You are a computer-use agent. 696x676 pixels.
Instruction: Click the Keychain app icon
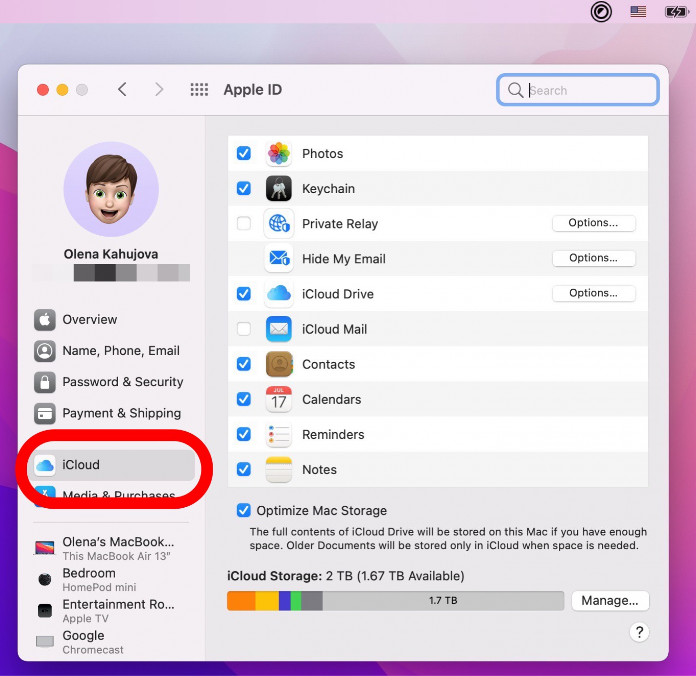coord(279,188)
